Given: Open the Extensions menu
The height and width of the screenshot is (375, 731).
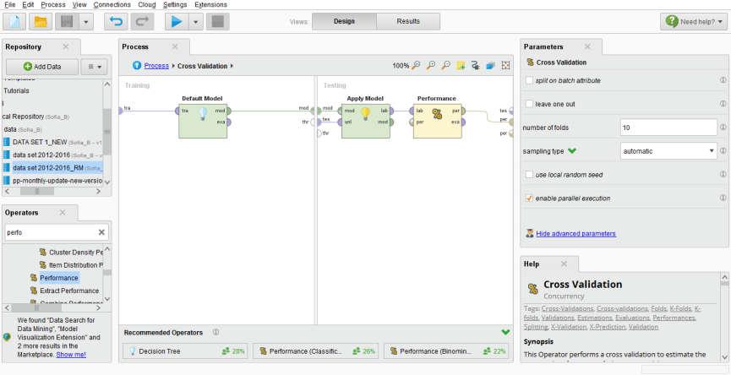Looking at the screenshot, I should 210,5.
